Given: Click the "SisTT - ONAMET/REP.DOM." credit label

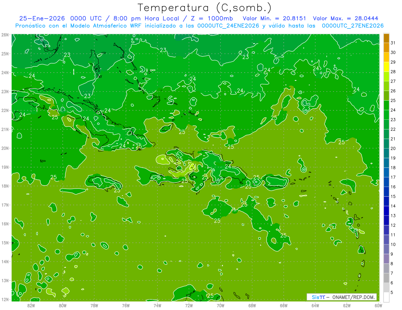Looking at the screenshot, I should 342,297.
